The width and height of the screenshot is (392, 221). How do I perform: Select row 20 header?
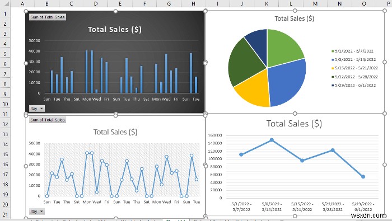pyautogui.click(x=5, y=204)
